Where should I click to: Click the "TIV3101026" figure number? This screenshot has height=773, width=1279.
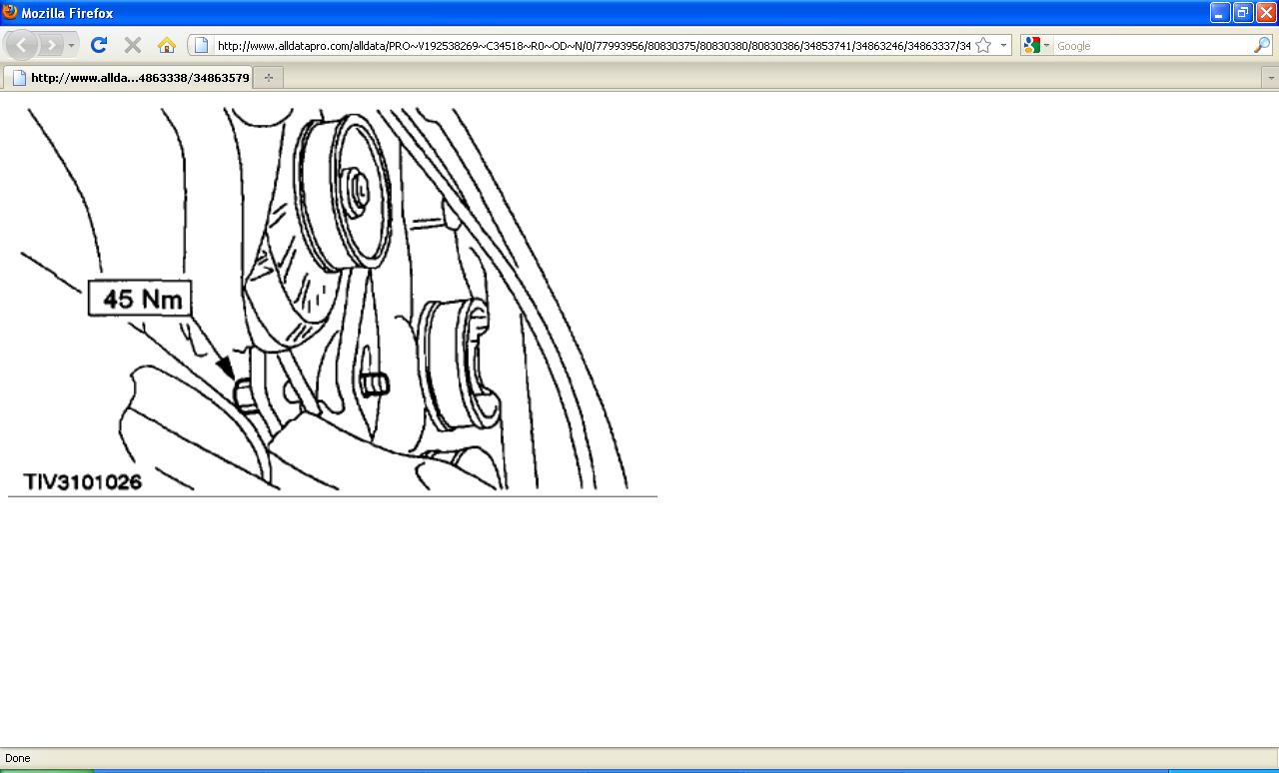click(x=83, y=481)
